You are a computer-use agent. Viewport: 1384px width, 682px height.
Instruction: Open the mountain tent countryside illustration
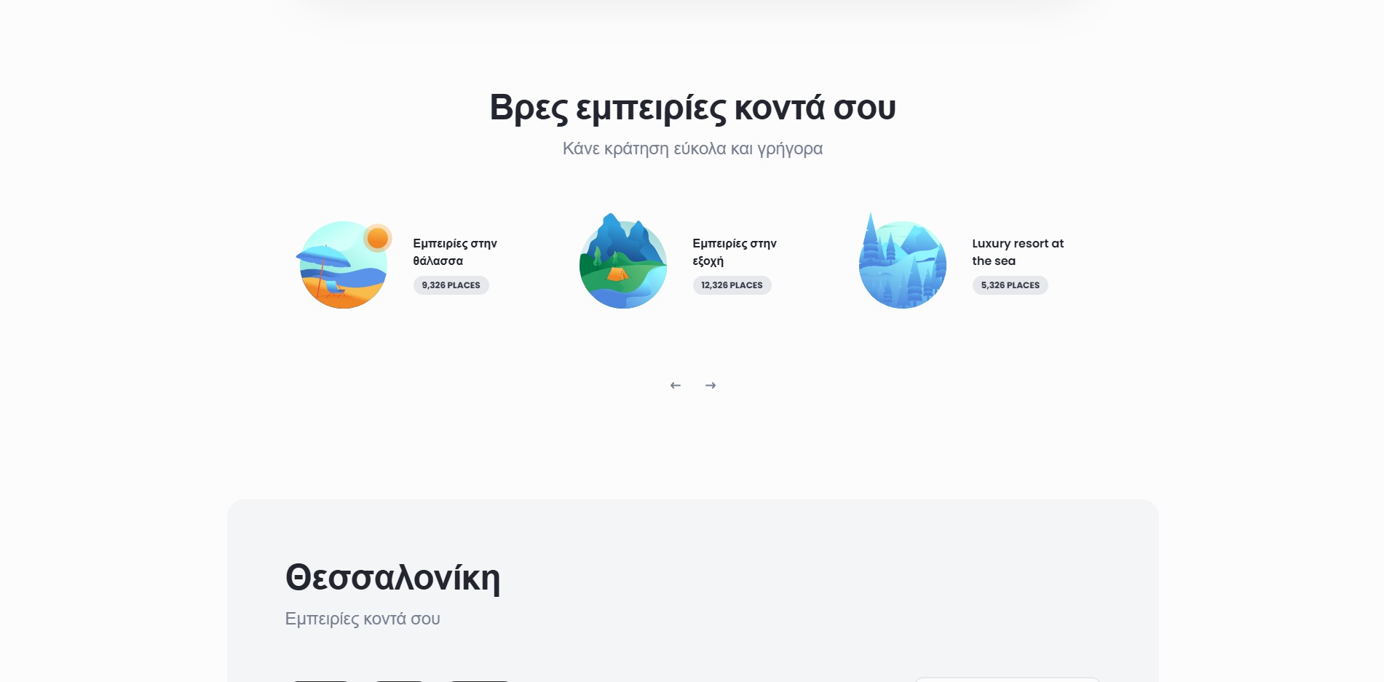(x=622, y=263)
